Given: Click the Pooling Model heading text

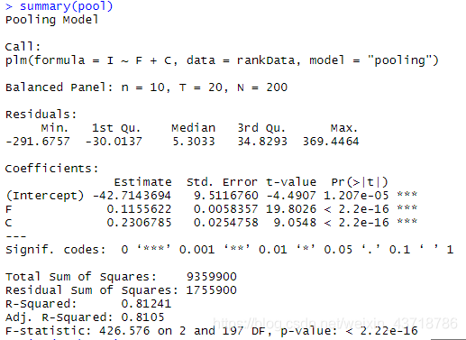Looking at the screenshot, I should coord(52,20).
